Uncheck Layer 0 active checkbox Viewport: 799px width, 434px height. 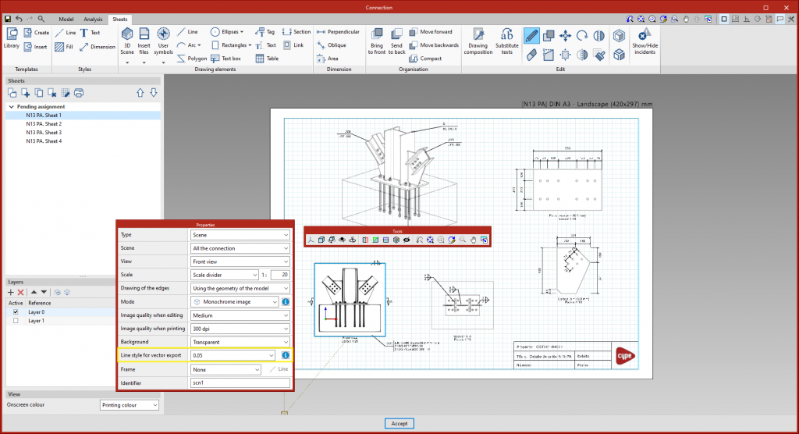tap(16, 311)
